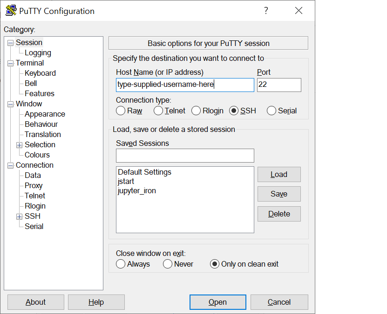Open the Rlogin category in the tree
Image resolution: width=387 pixels, height=314 pixels.
(x=35, y=206)
